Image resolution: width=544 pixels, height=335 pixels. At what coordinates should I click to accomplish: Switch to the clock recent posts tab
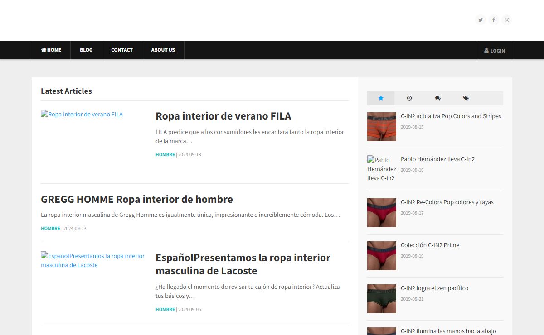click(409, 98)
